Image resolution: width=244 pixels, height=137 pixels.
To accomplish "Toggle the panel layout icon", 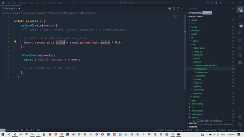I will 212,3.
